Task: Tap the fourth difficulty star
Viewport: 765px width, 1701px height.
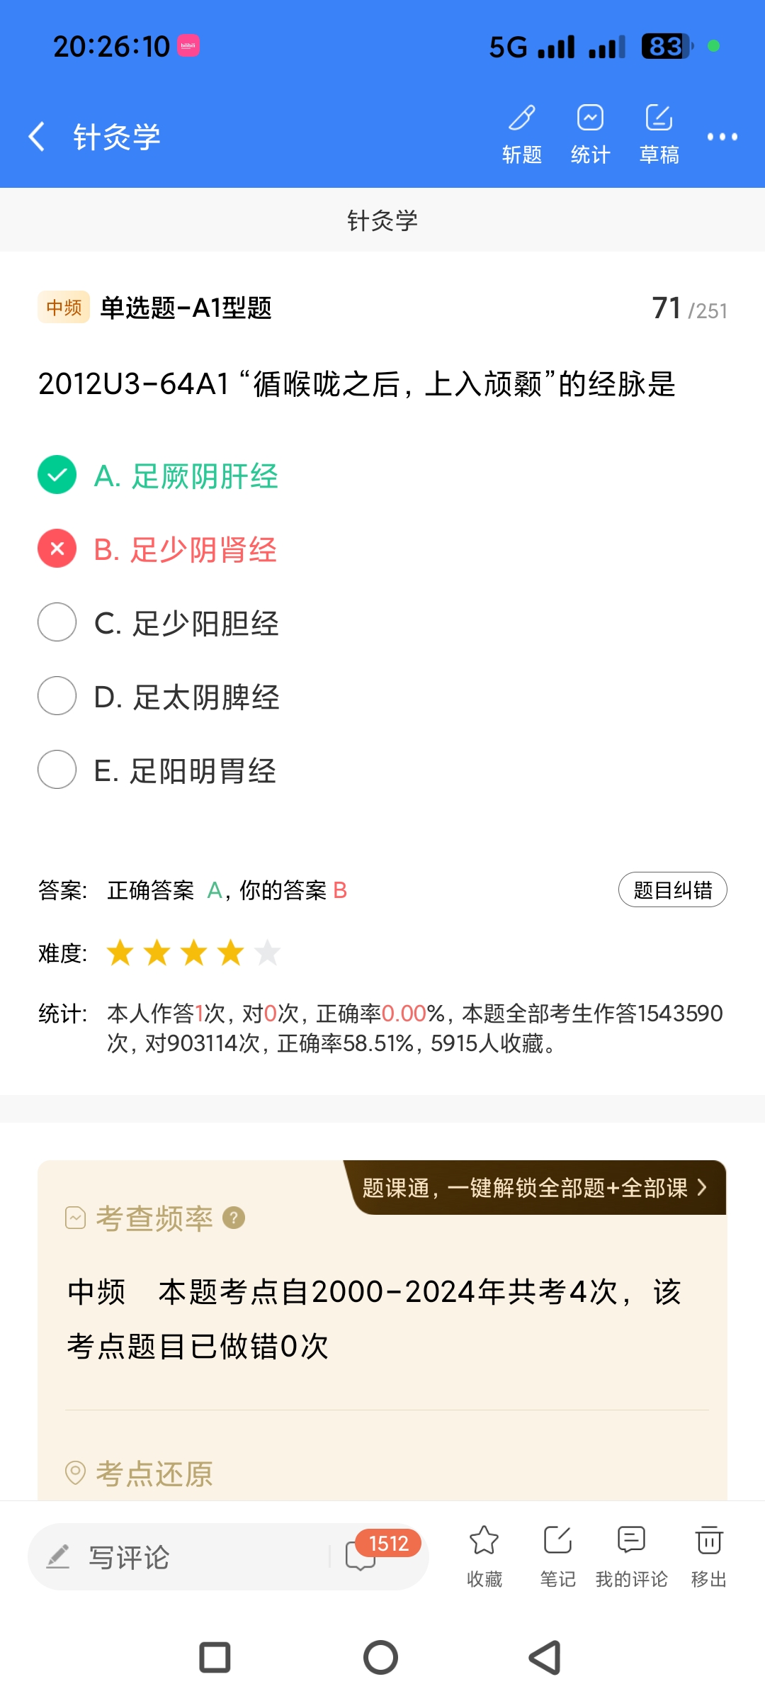Action: pos(231,953)
